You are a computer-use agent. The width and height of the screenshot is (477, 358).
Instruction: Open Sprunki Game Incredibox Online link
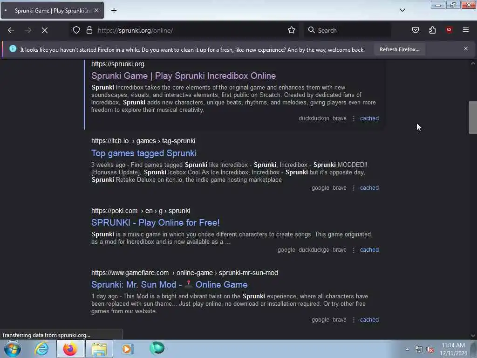(184, 76)
